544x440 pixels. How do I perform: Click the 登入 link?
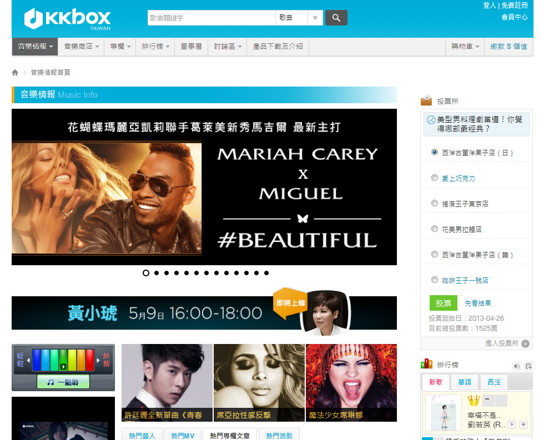point(490,6)
